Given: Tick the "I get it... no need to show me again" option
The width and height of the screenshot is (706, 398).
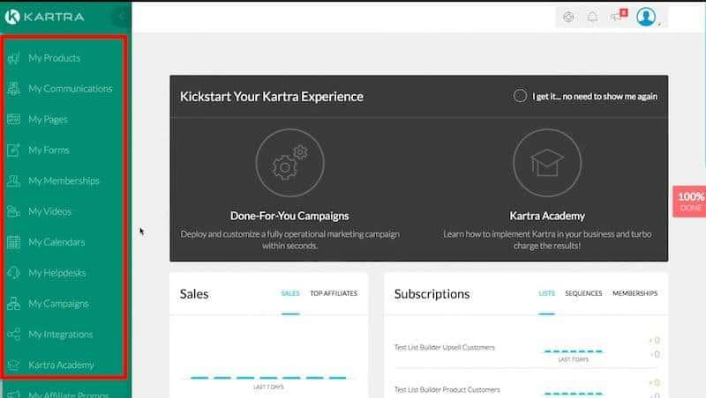Looking at the screenshot, I should coord(521,96).
